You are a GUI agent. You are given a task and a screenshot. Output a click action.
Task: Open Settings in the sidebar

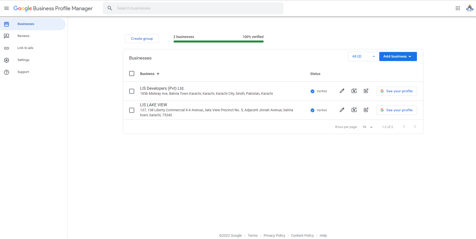point(33,60)
